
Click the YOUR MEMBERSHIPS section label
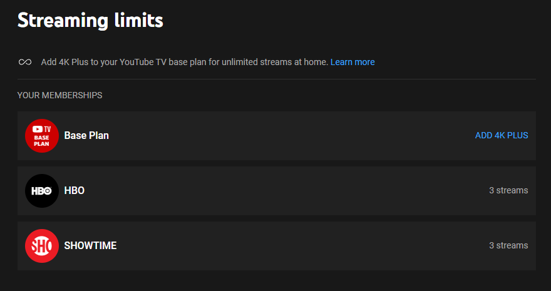(x=60, y=95)
